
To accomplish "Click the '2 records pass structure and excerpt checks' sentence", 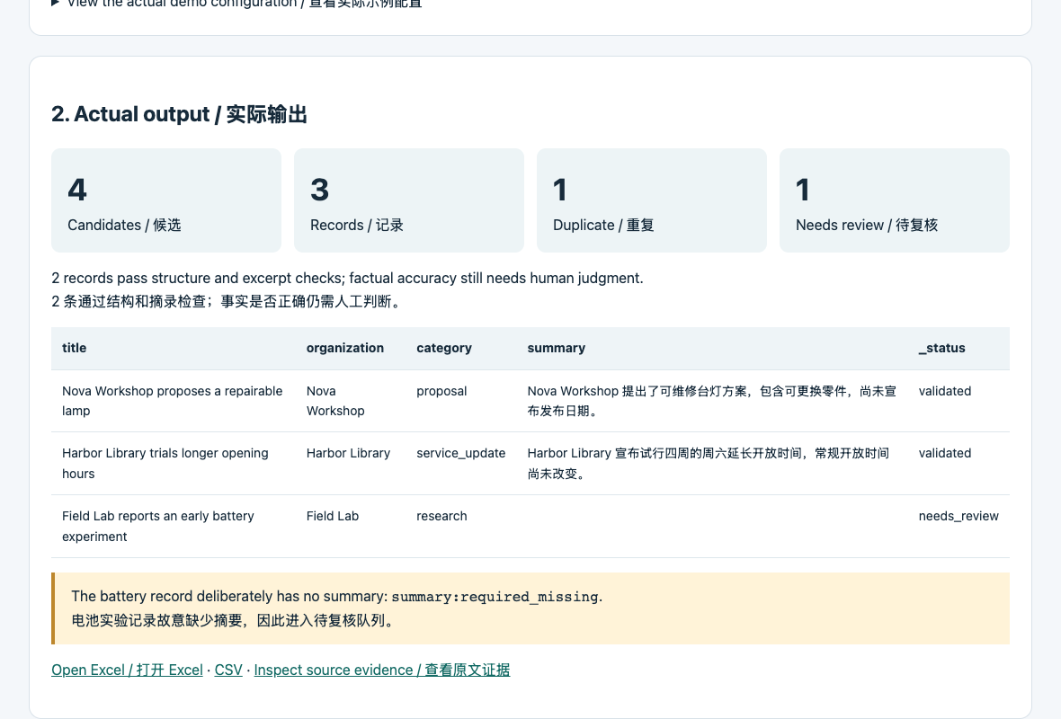I will 347,278.
